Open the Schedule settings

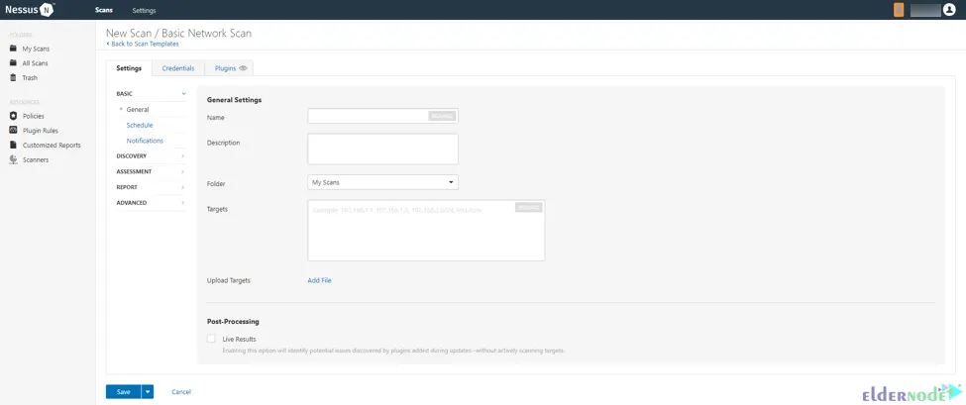(x=140, y=125)
